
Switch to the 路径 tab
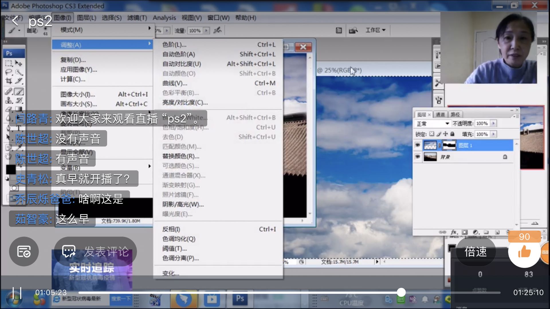[455, 114]
